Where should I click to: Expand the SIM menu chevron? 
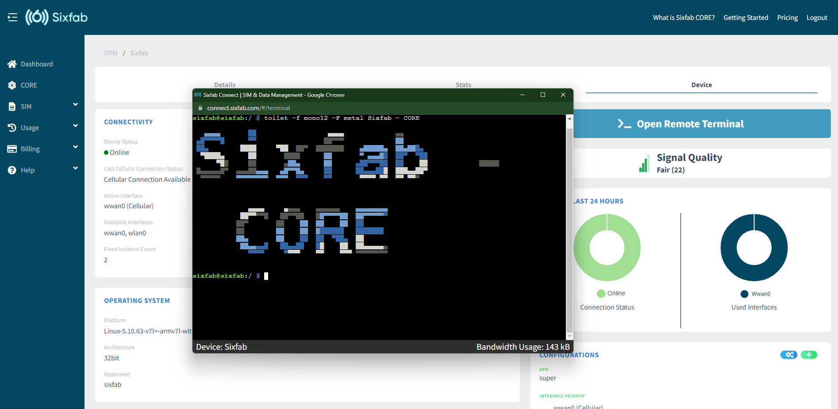(x=76, y=105)
